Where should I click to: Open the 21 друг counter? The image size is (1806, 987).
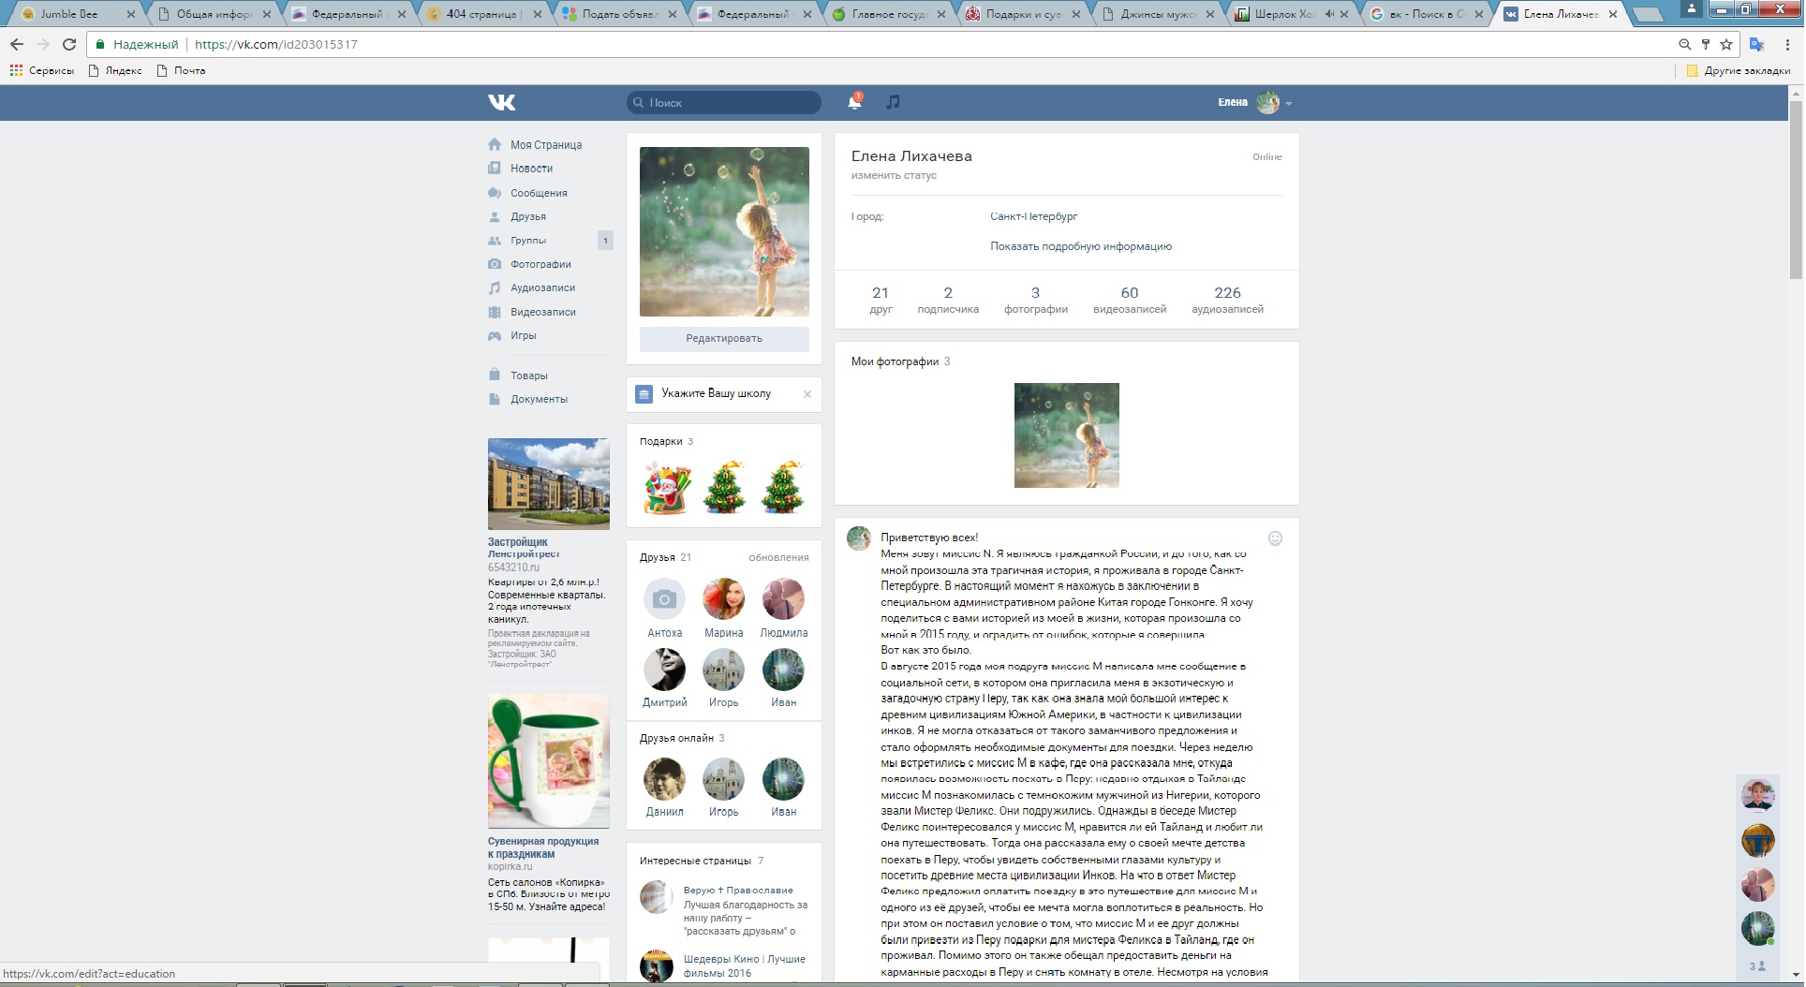coord(881,300)
